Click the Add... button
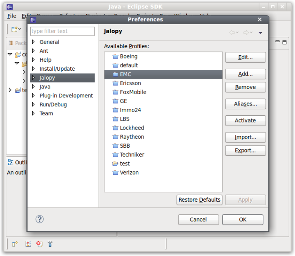Image resolution: width=295 pixels, height=256 pixels. (x=245, y=74)
